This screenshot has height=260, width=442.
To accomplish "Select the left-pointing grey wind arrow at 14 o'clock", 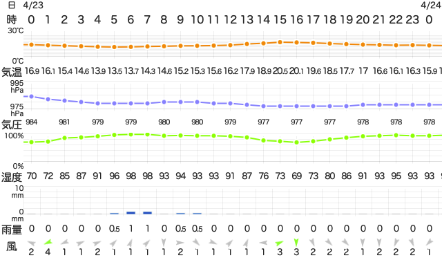I will (263, 243).
